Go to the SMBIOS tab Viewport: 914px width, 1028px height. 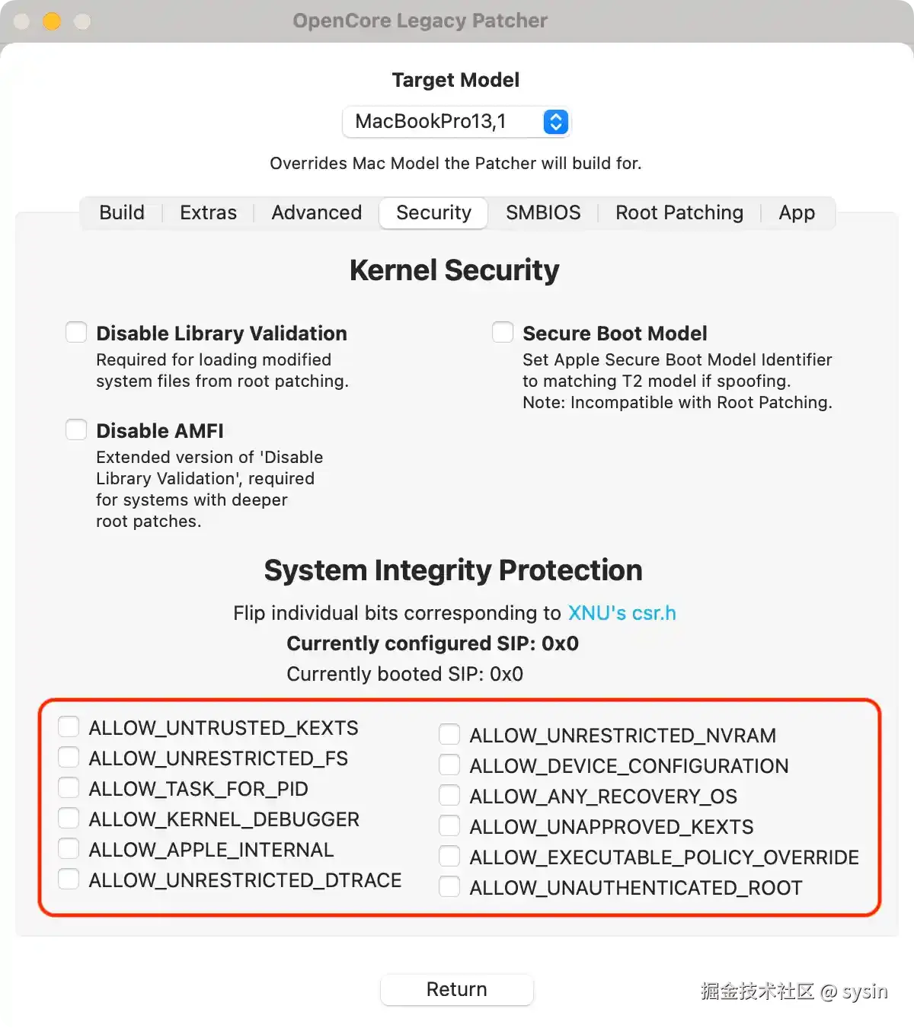pos(543,212)
